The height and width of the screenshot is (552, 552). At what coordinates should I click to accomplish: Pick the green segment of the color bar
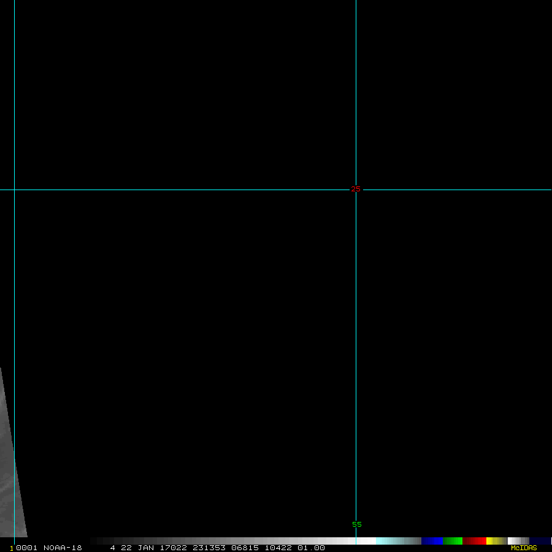point(453,541)
